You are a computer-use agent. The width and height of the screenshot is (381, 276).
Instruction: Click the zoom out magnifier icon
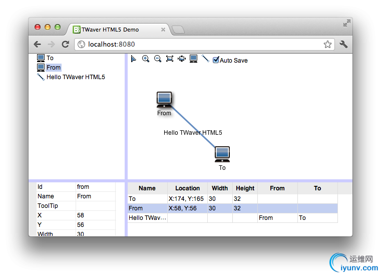coord(158,59)
